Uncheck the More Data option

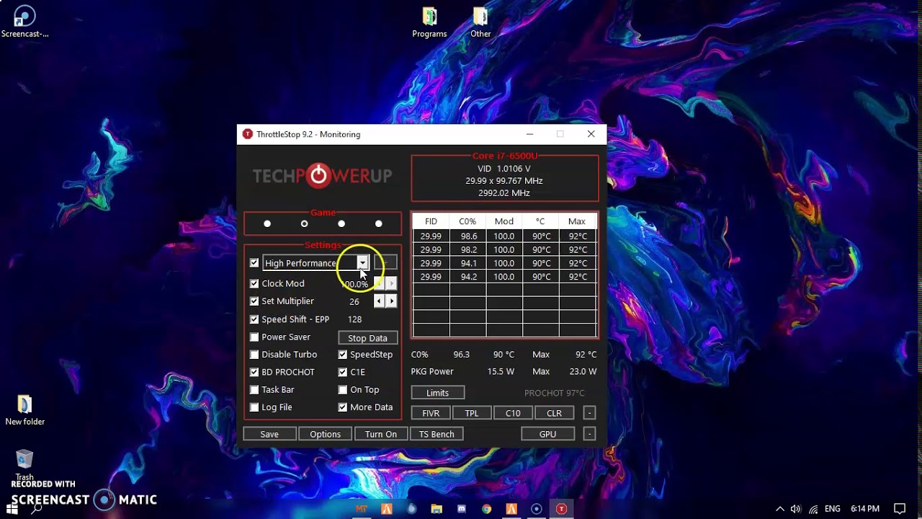click(x=343, y=407)
